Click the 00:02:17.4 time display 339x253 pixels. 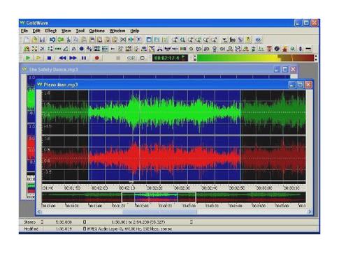coord(170,58)
